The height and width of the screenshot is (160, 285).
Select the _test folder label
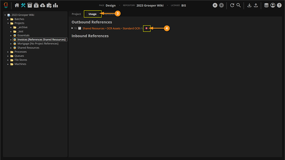(20, 31)
